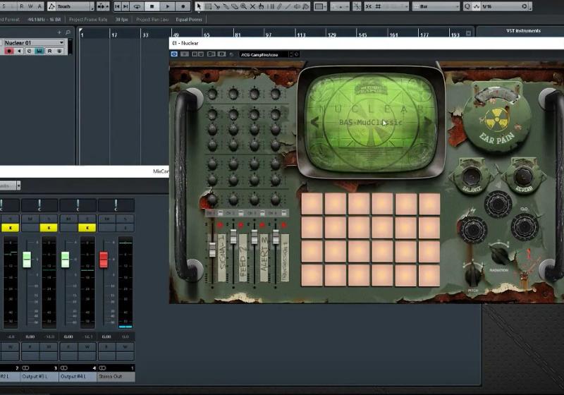
Task: Go to previous preset with the screen's left arrow
Action: (314, 122)
